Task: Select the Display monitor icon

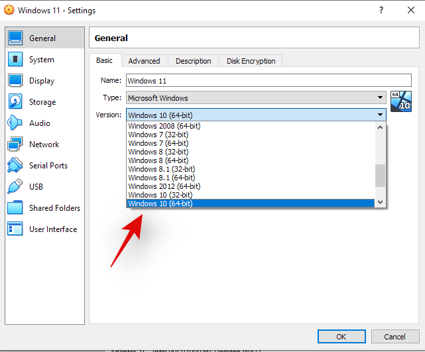Action: [15, 81]
